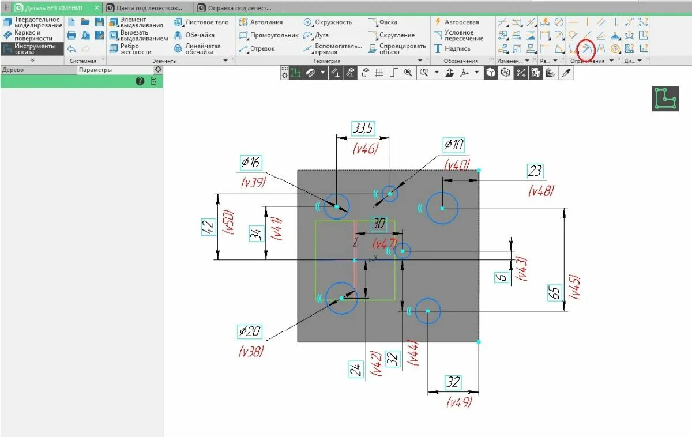Insert an Автоосевая centerline

coord(456,22)
